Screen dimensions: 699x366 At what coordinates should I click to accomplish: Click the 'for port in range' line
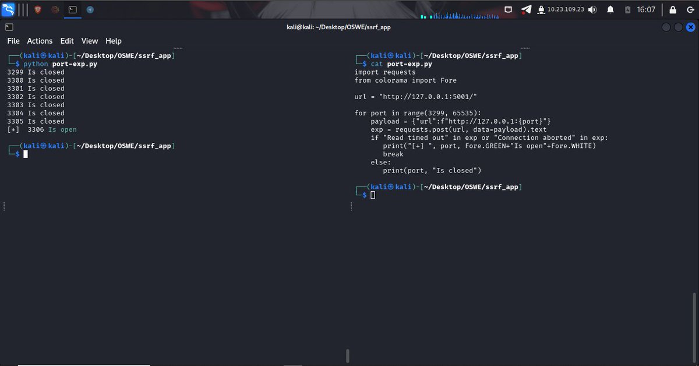point(418,113)
